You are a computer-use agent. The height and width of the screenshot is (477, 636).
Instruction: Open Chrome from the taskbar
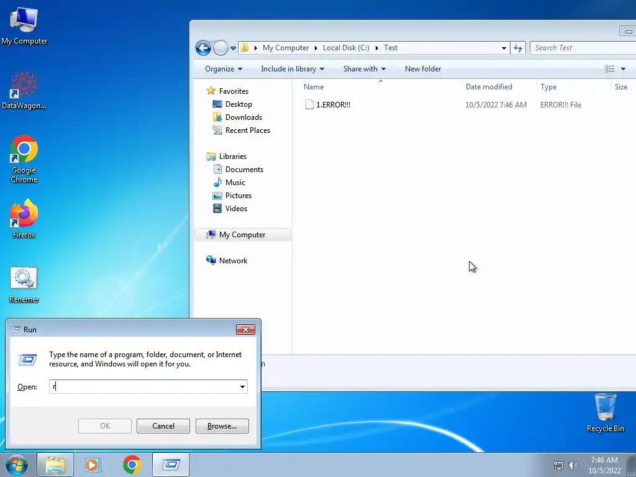tap(132, 465)
